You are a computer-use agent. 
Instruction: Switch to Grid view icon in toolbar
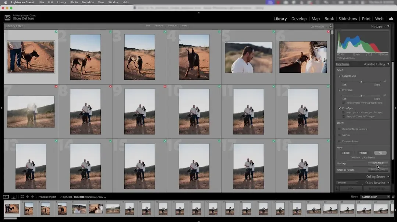pyautogui.click(x=22, y=197)
